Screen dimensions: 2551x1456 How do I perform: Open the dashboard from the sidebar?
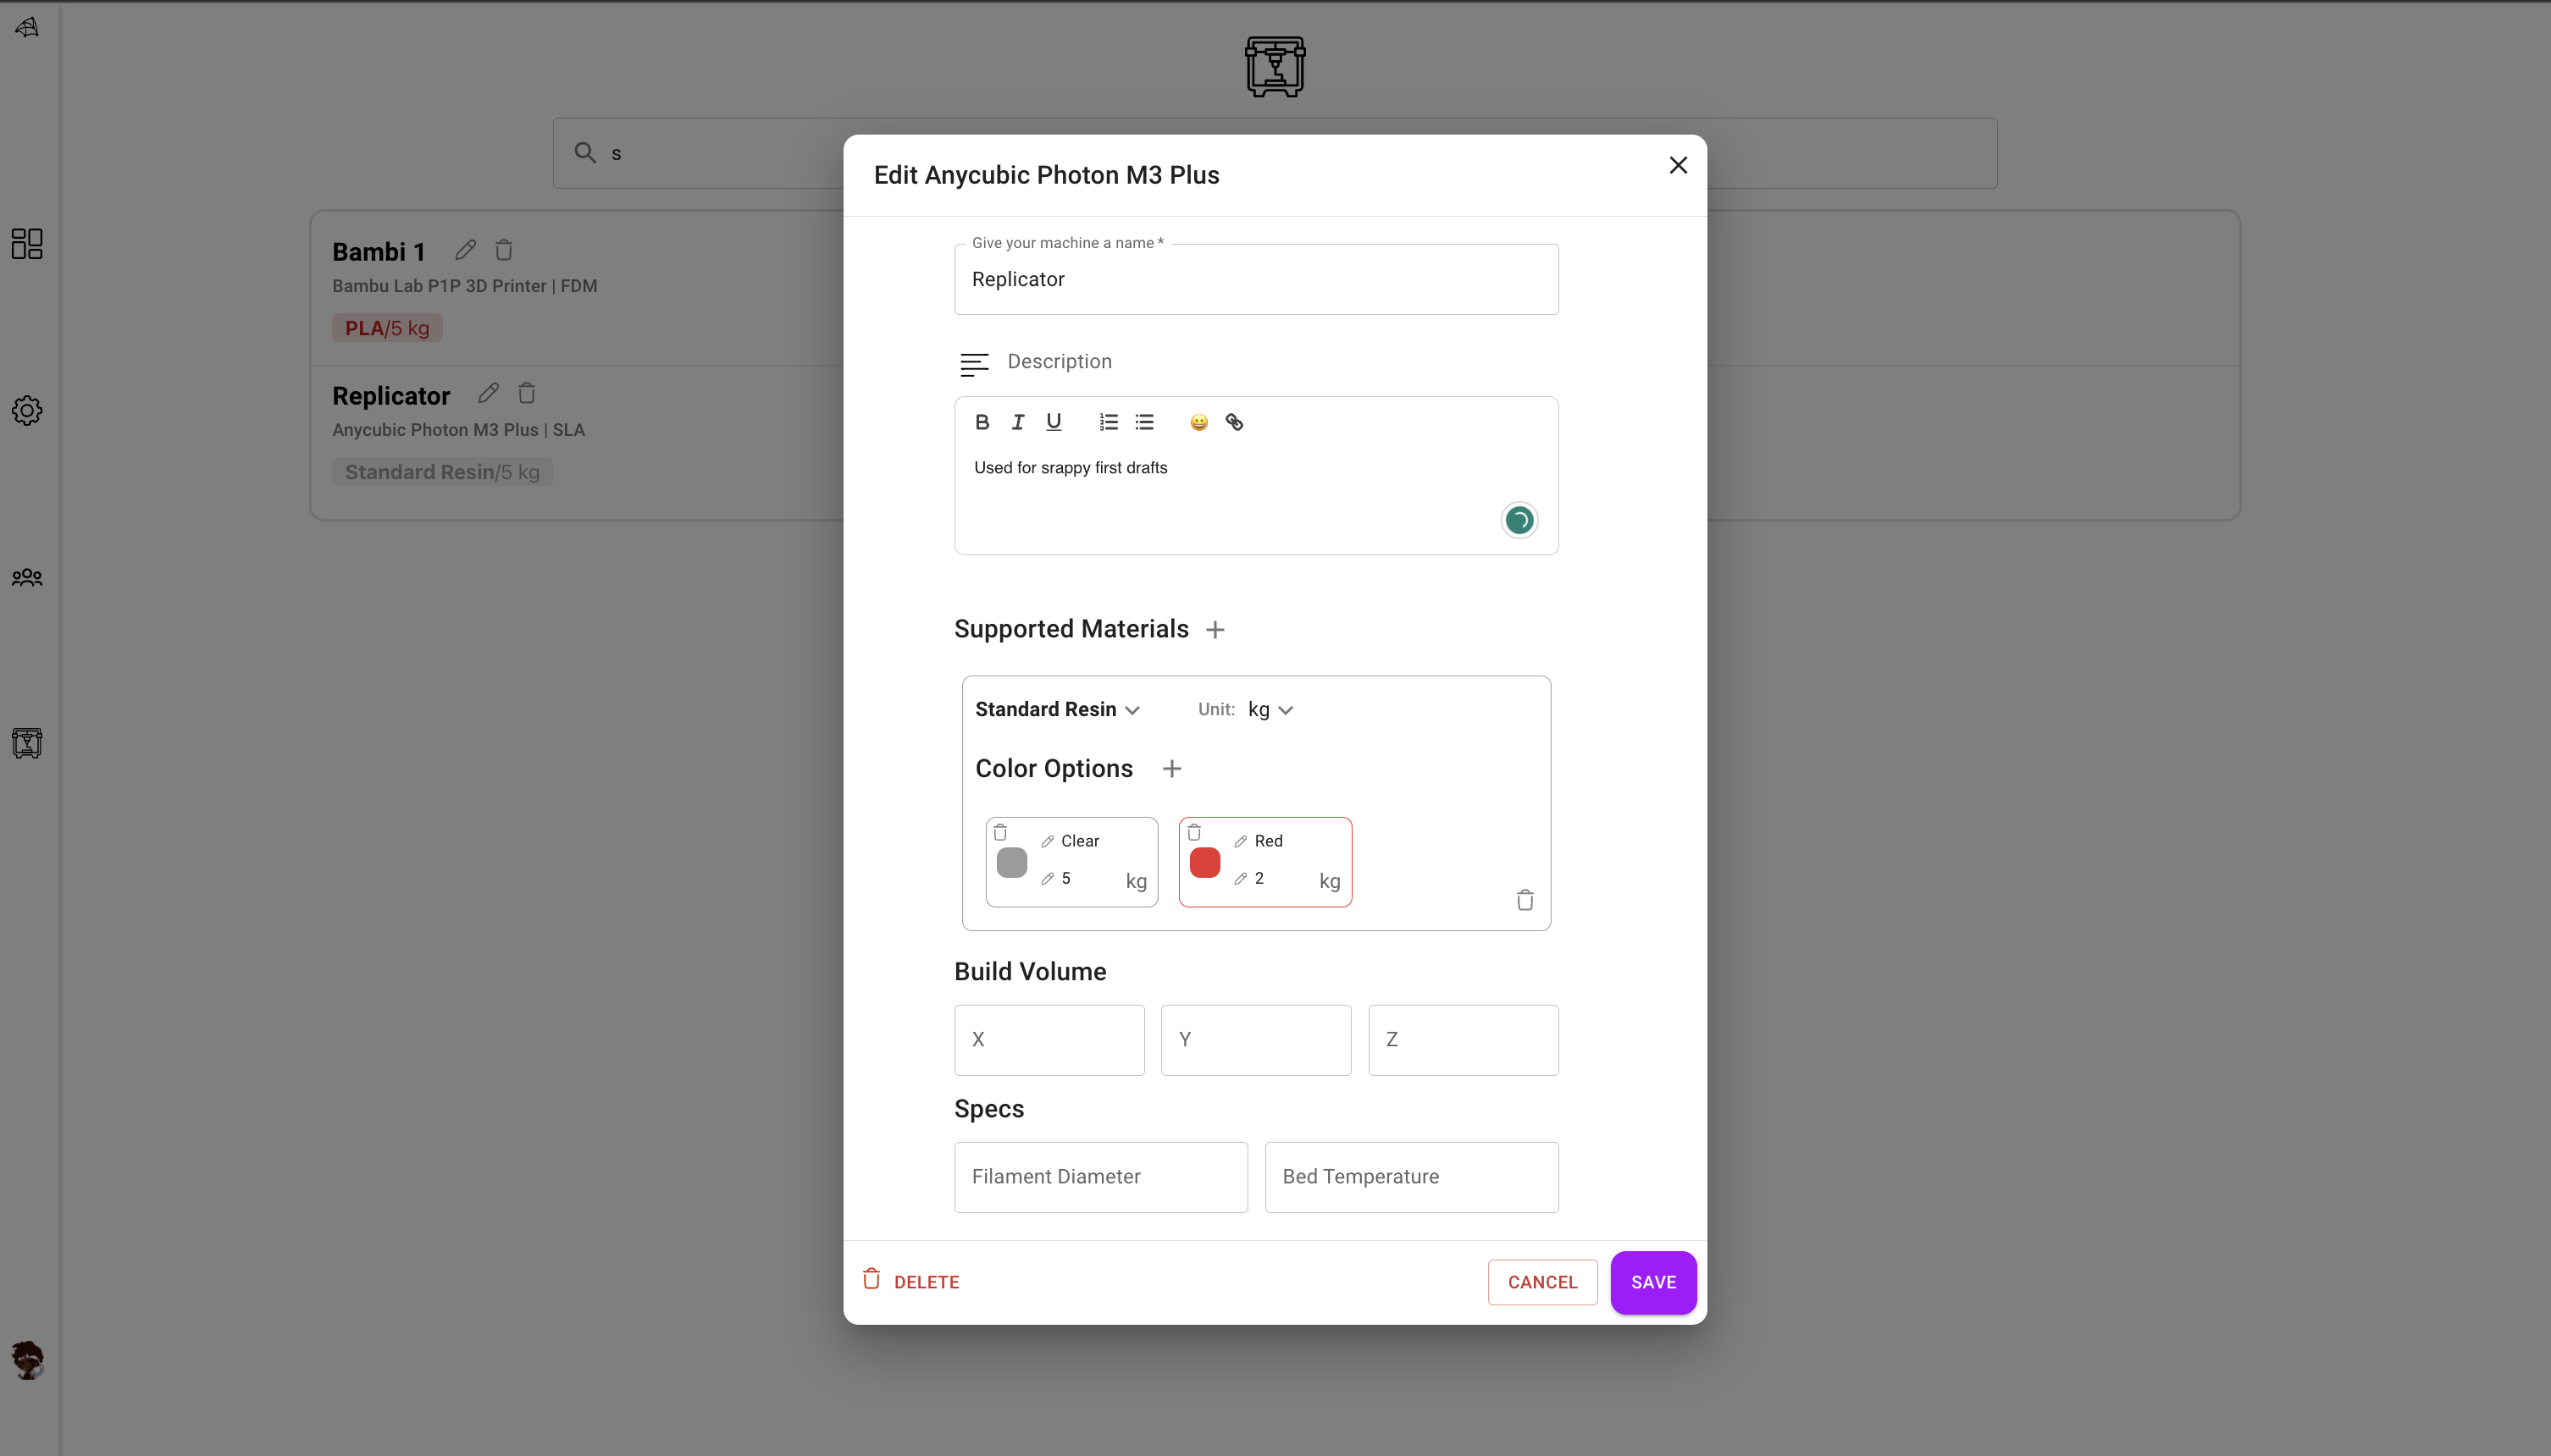pyautogui.click(x=27, y=243)
